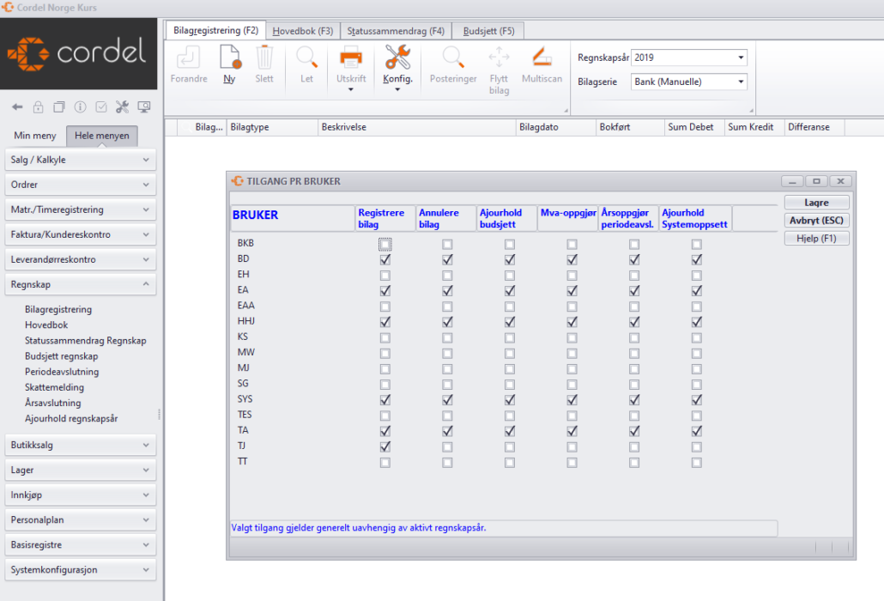
Task: Expand the Salg / Kalkyle menu section
Action: tap(80, 160)
